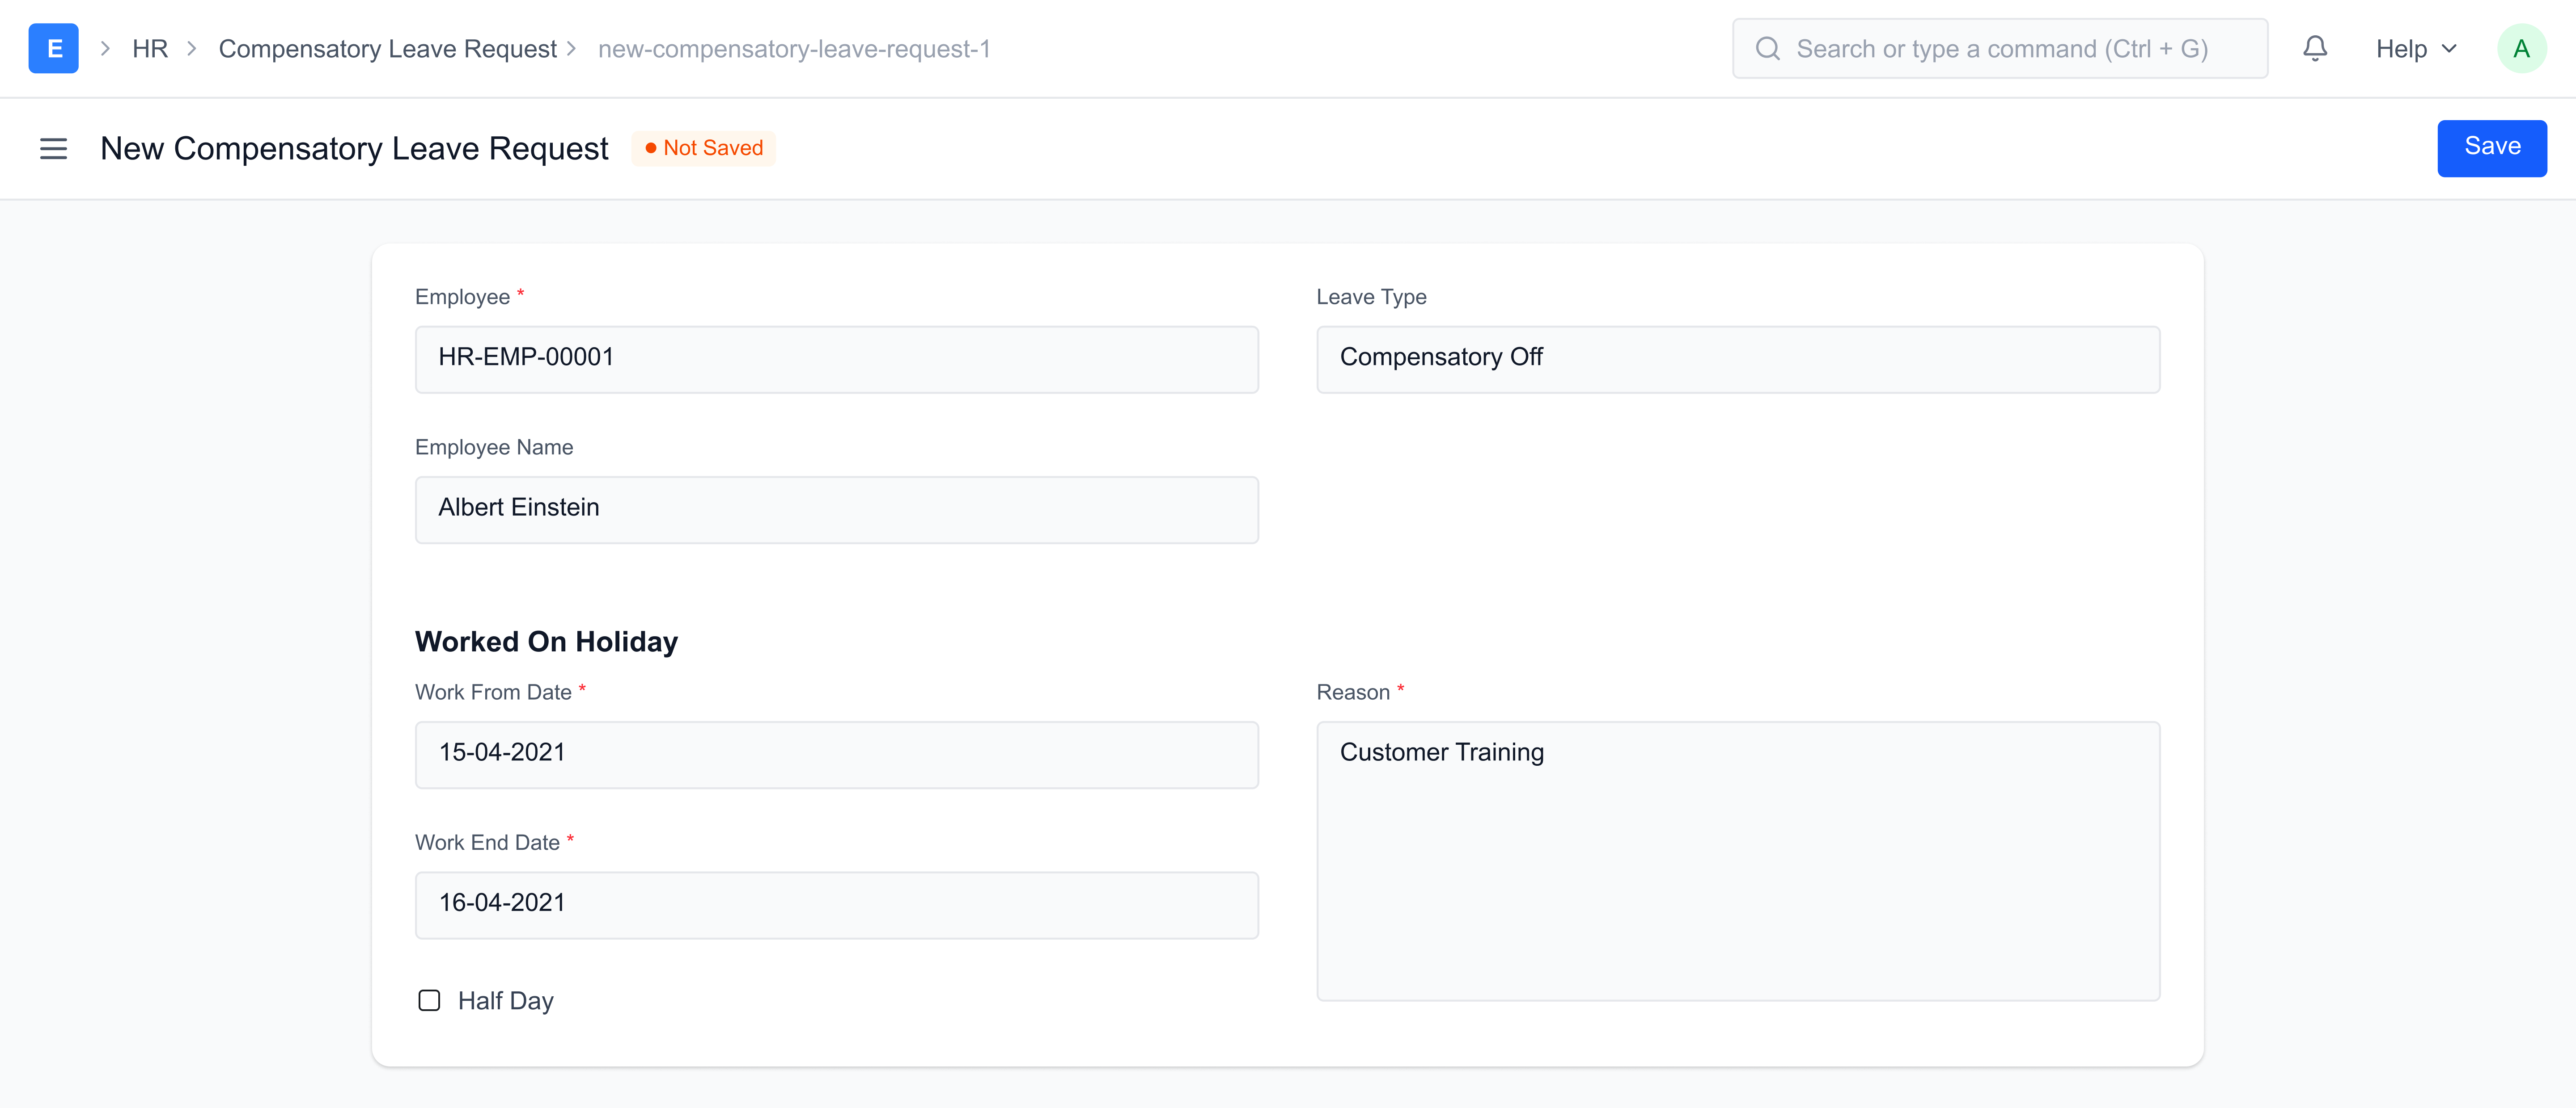Click the Save button
The image size is (2576, 1108).
coord(2490,147)
